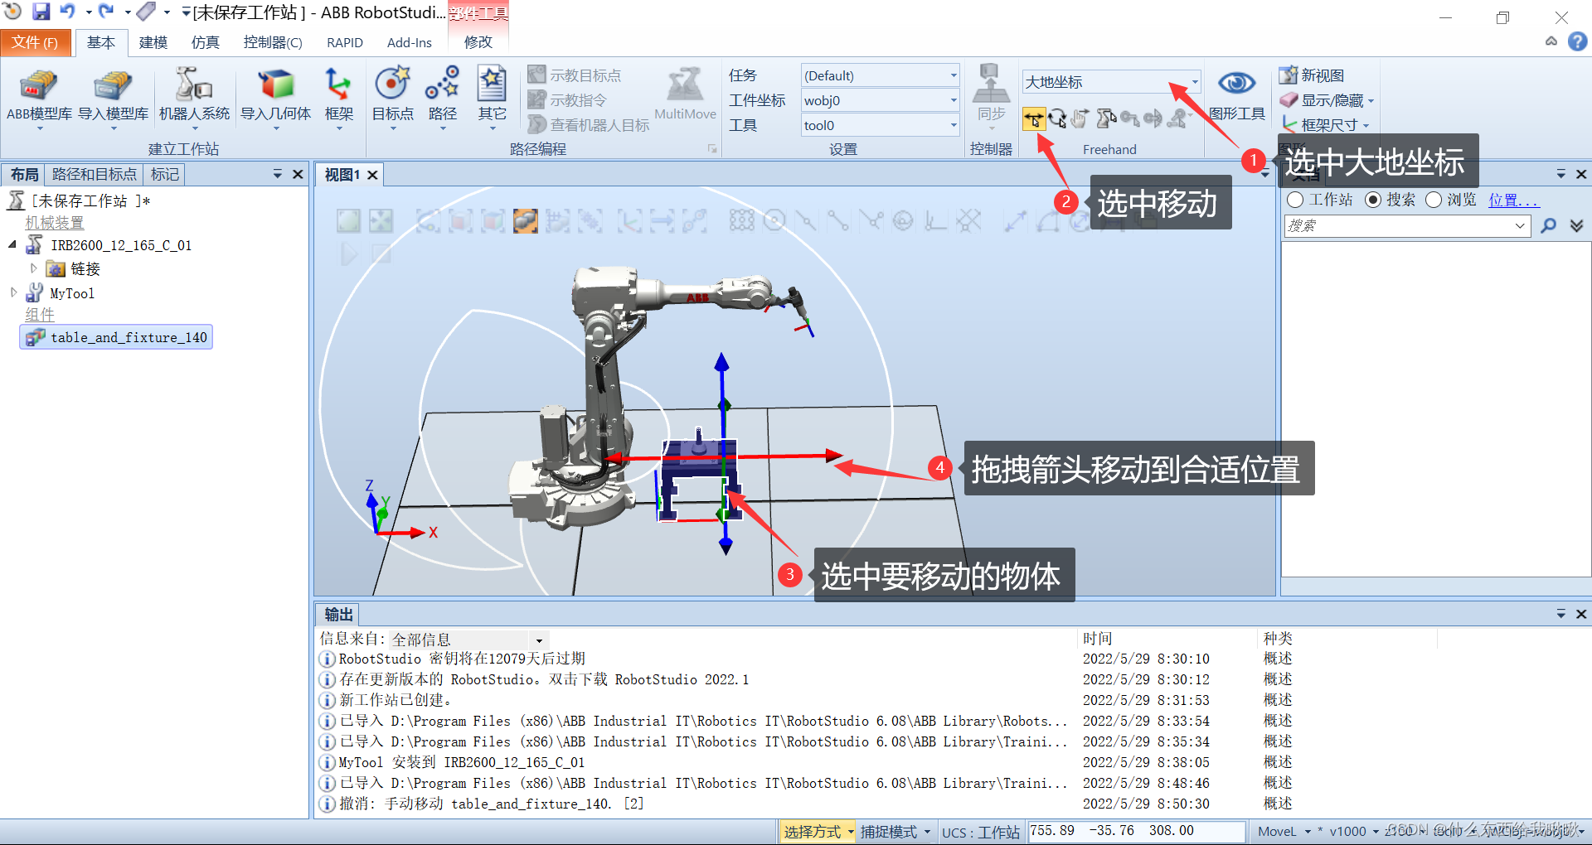Viewport: 1592px width, 845px height.
Task: Switch to the 控制器(C) ribbon tab
Action: point(273,42)
